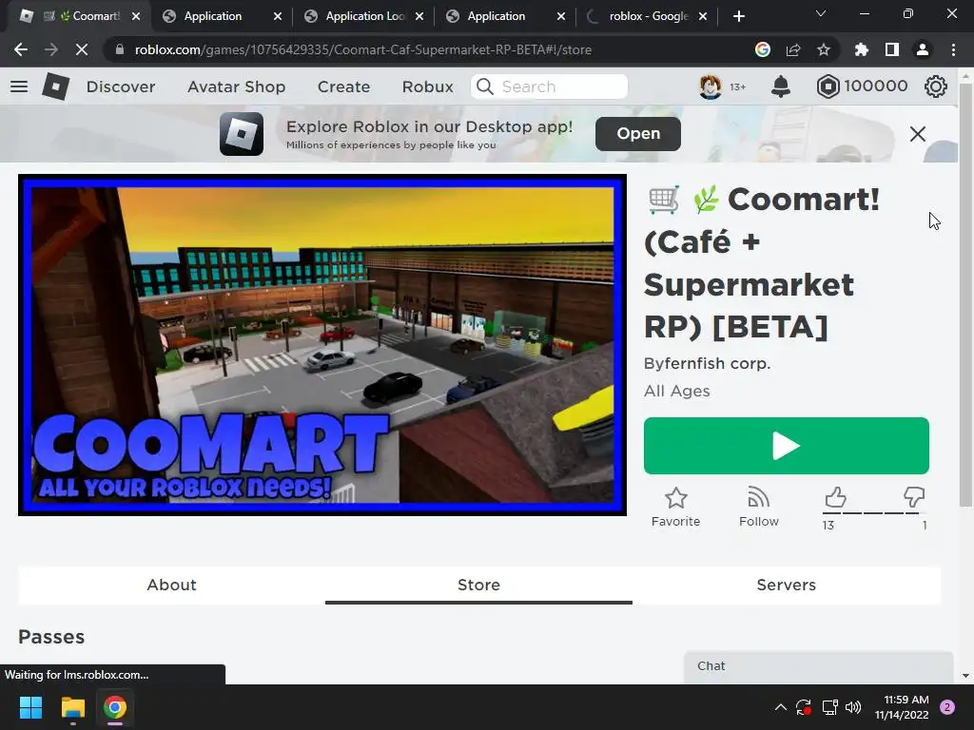Image resolution: width=974 pixels, height=730 pixels.
Task: Close the Coomart browser tab
Action: pos(136,17)
